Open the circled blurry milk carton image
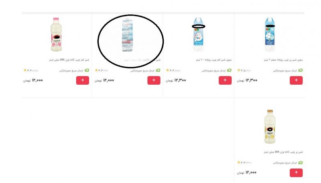321x183 pixels. (x=127, y=35)
